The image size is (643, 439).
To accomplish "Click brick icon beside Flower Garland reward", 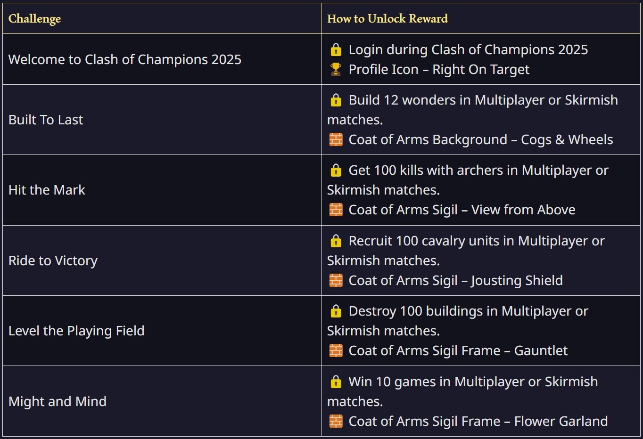I will (x=336, y=421).
